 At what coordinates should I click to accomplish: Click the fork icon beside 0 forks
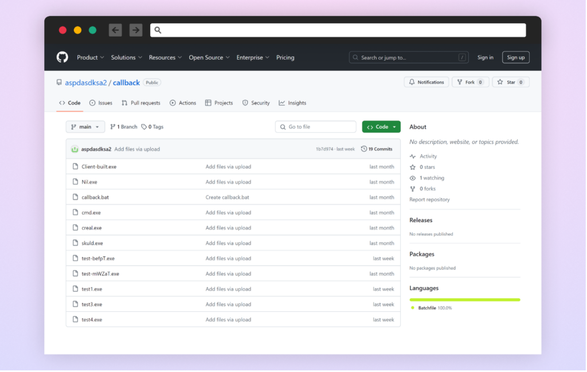(x=413, y=189)
